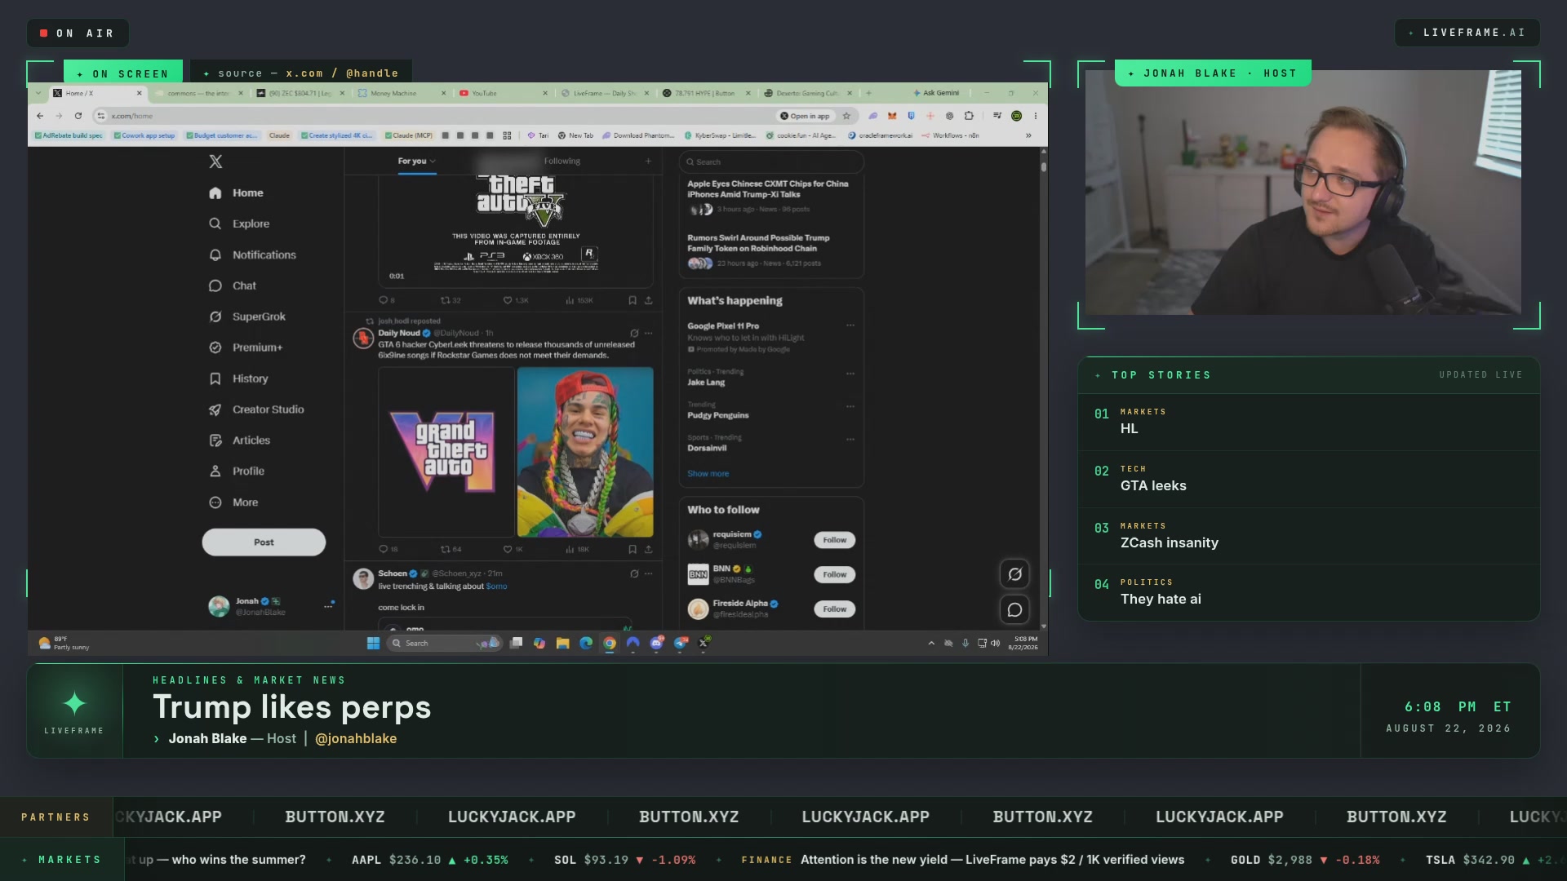Bookmark the Daily Noud post

pyautogui.click(x=633, y=549)
